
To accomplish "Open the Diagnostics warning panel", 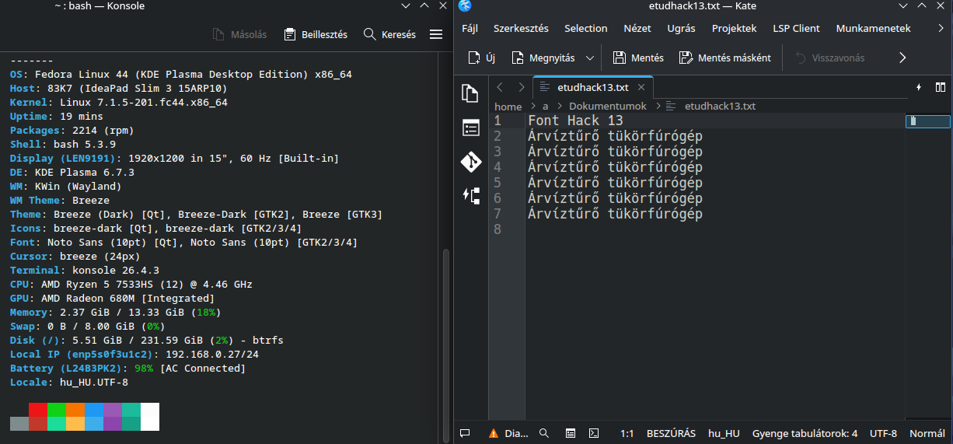I will coord(508,433).
